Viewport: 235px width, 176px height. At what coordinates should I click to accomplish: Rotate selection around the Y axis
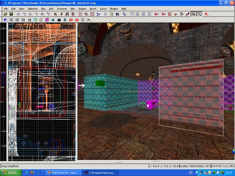tap(36, 14)
